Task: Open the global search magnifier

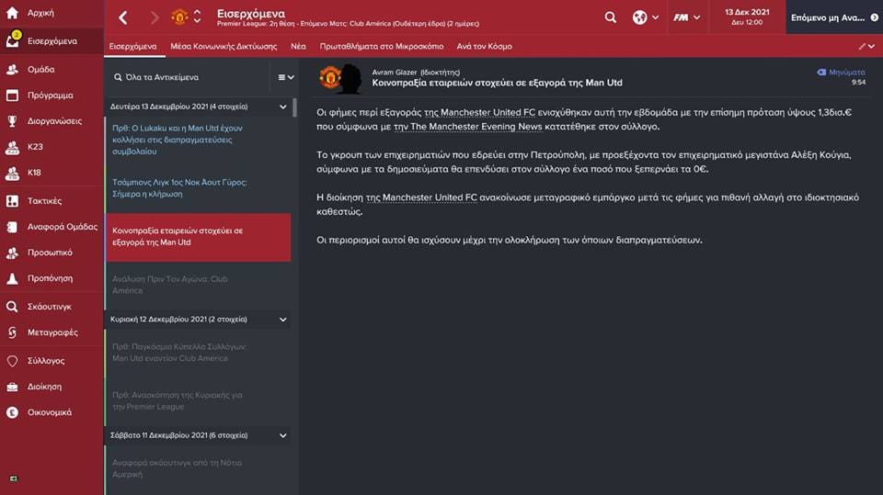Action: pos(611,17)
